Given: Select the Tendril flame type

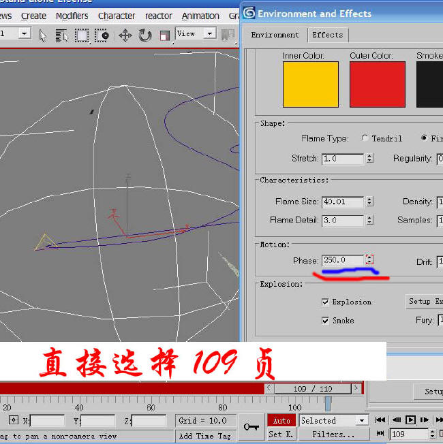Looking at the screenshot, I should coord(365,139).
